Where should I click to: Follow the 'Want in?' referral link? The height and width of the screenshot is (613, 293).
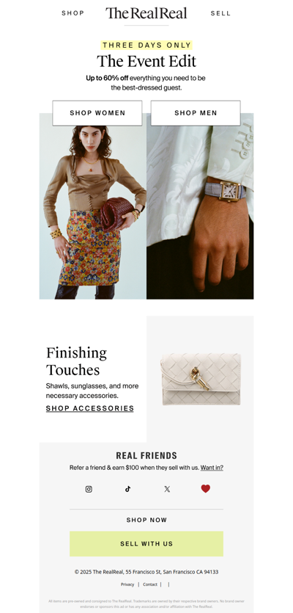[212, 468]
